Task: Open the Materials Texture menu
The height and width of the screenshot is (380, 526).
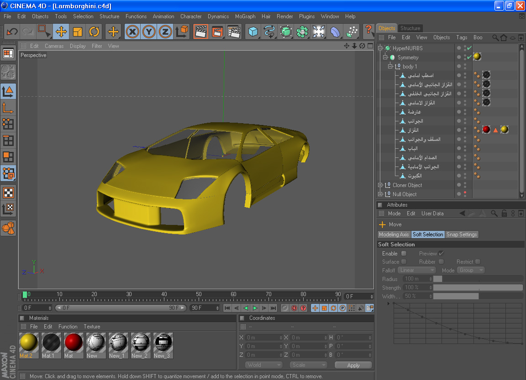Action: coord(92,327)
